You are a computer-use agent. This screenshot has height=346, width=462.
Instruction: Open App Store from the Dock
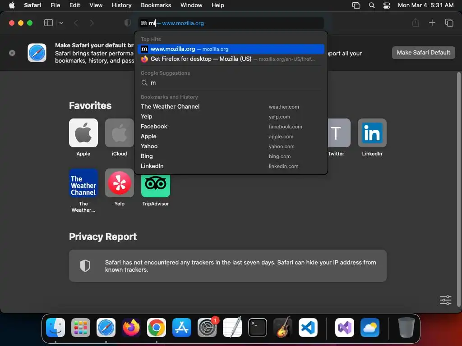click(182, 327)
